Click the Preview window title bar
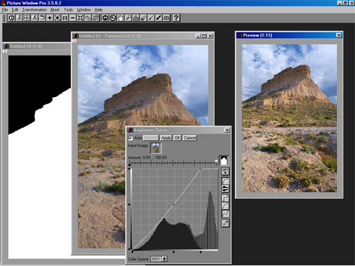The height and width of the screenshot is (266, 355). coord(289,35)
